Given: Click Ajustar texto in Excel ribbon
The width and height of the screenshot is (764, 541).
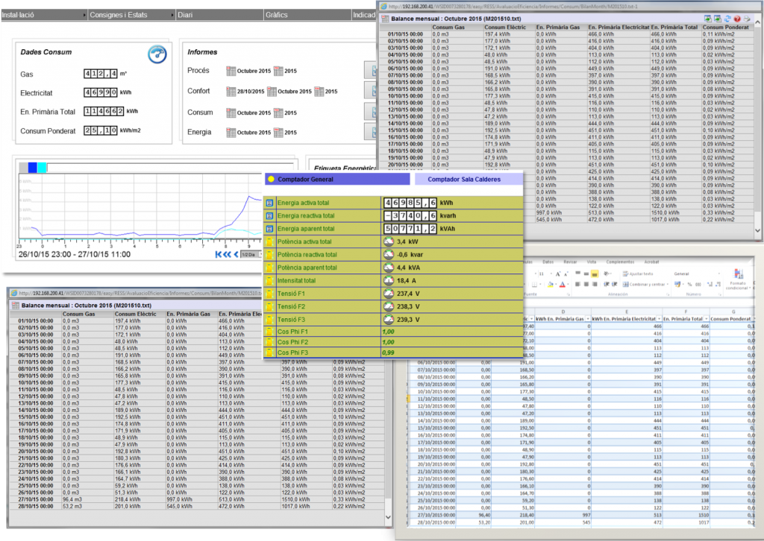Looking at the screenshot, I should (638, 274).
